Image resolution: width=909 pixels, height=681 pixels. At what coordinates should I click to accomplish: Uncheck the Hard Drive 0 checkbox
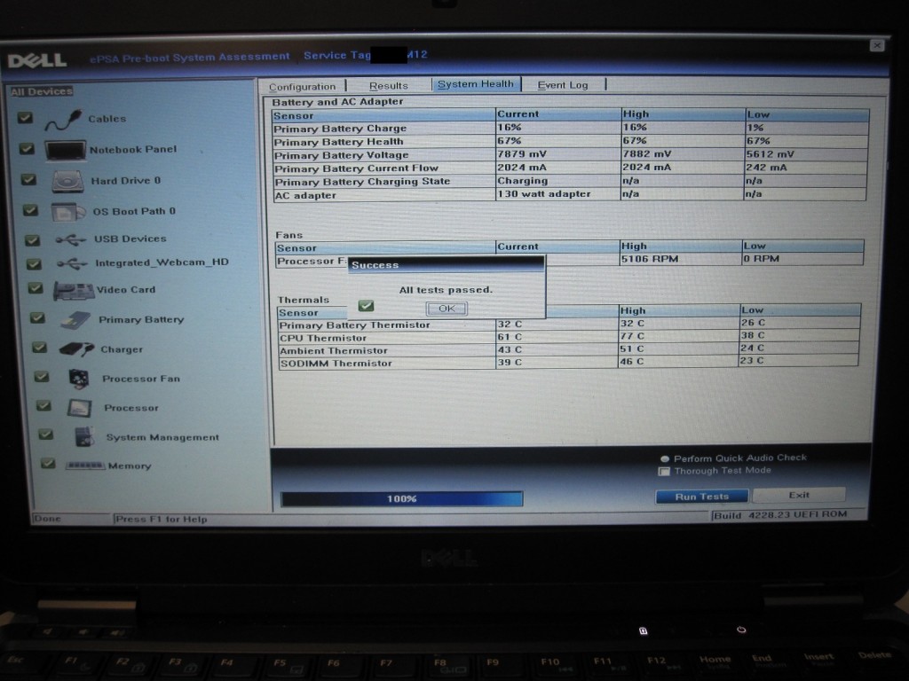(28, 179)
